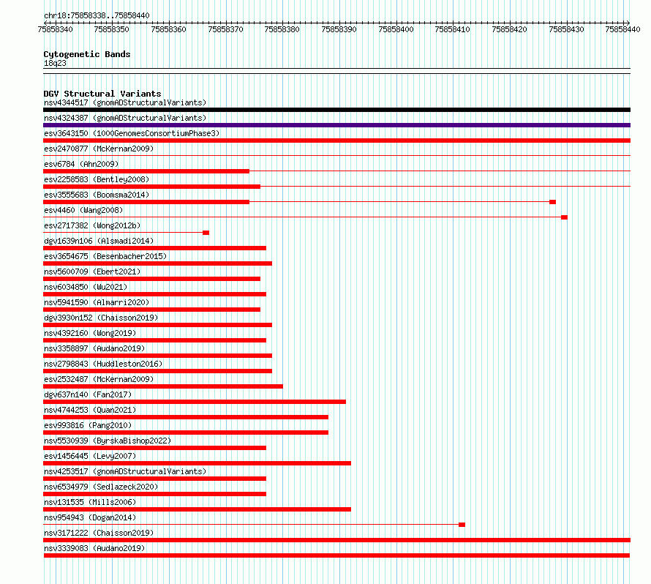This screenshot has height=584, width=651.
Task: Click ruler position 75858400
Action: click(x=396, y=29)
